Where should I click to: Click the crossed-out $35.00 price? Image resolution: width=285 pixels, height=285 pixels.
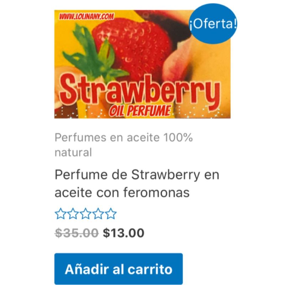[x=77, y=233]
